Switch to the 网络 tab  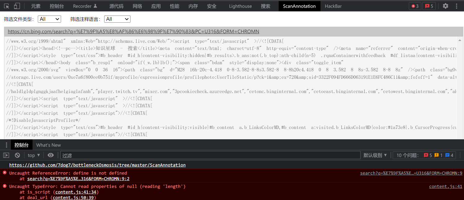tap(137, 6)
